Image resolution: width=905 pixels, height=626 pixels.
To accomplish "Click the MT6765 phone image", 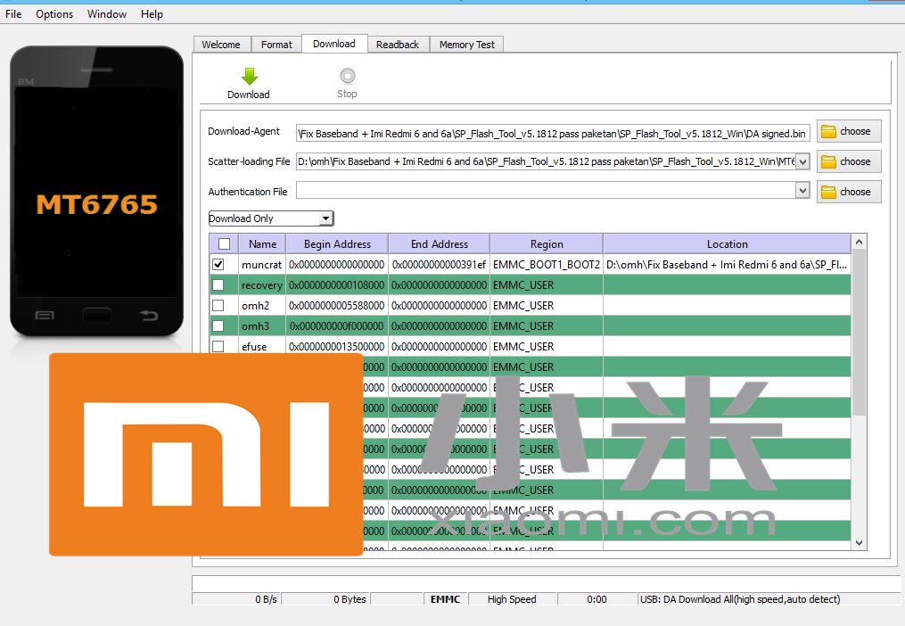I will [97, 192].
